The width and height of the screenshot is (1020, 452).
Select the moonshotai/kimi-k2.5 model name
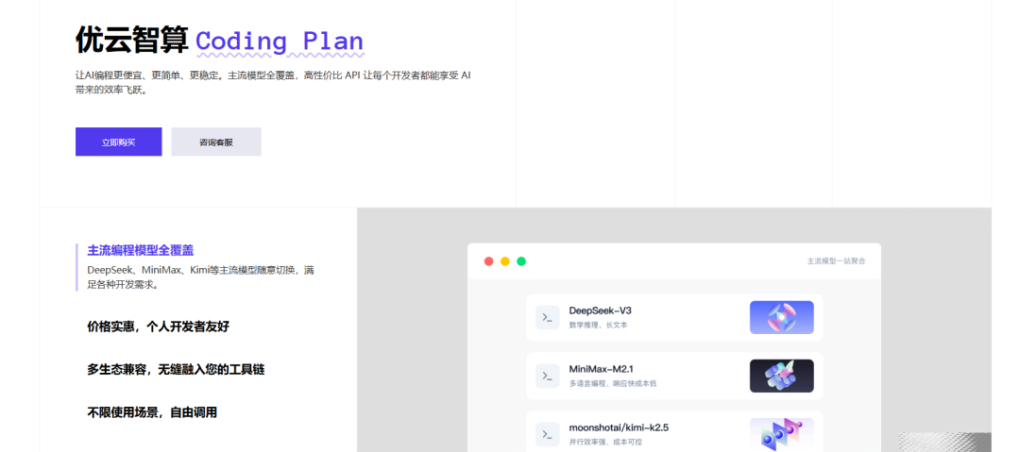(619, 427)
